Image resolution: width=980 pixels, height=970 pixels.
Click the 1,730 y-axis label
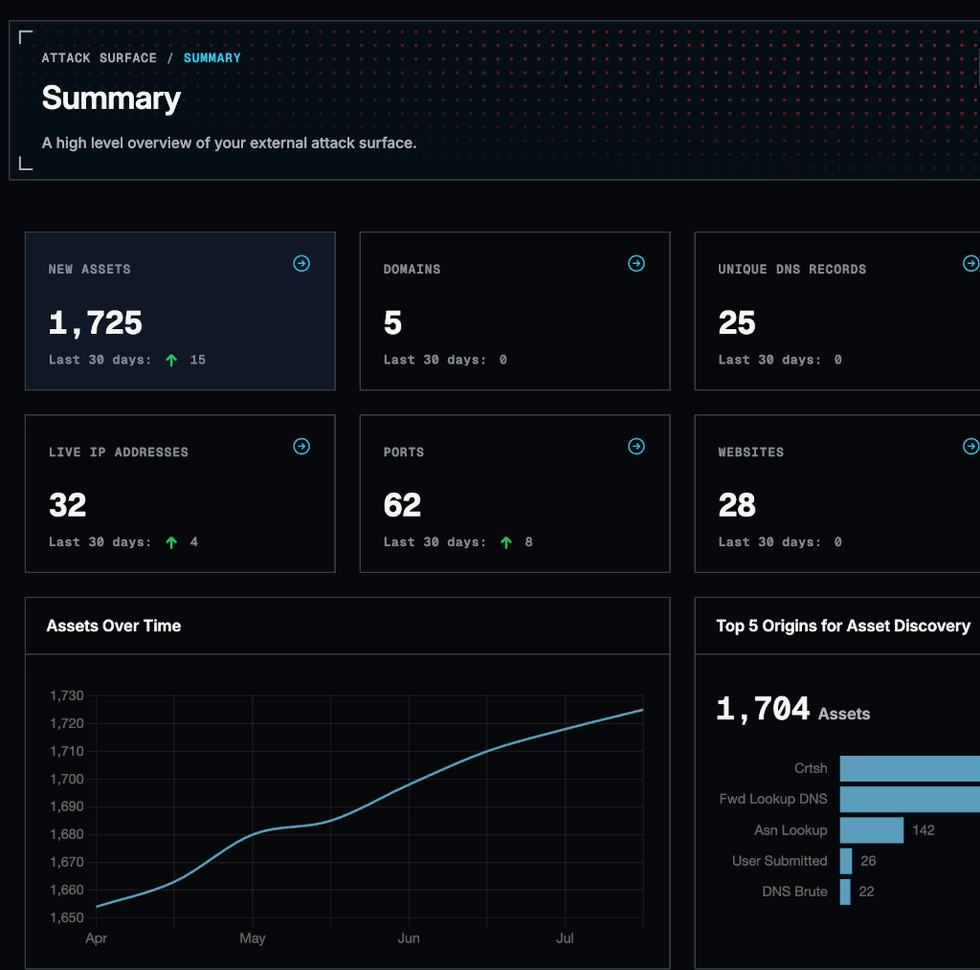(x=67, y=695)
